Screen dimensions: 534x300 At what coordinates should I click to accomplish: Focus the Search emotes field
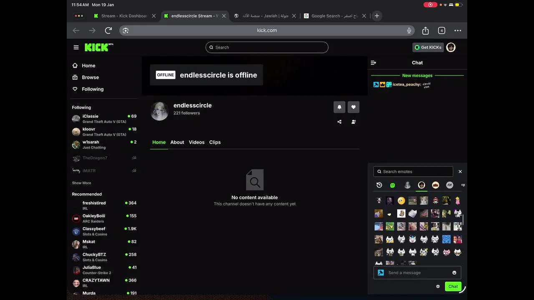[x=413, y=172]
